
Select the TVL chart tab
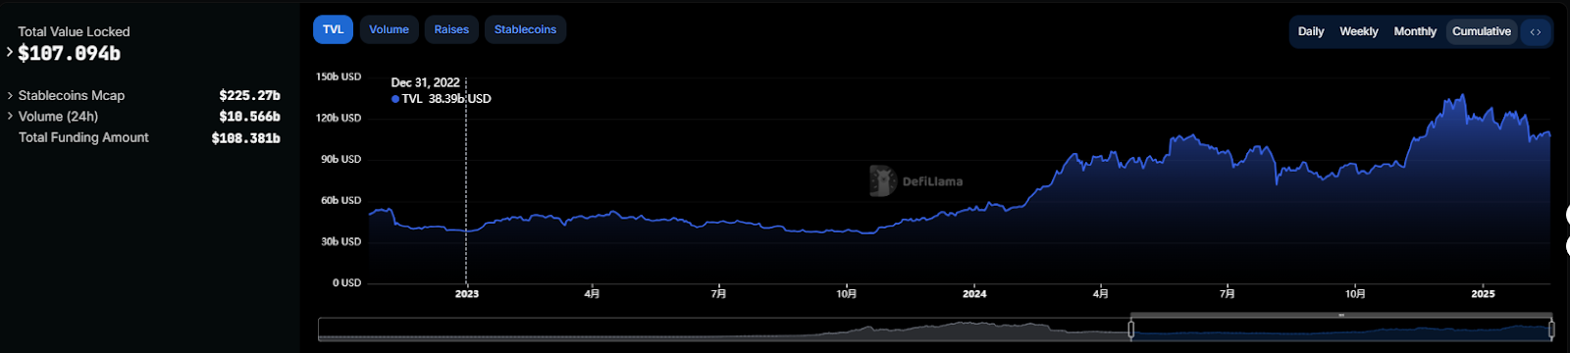click(x=333, y=29)
